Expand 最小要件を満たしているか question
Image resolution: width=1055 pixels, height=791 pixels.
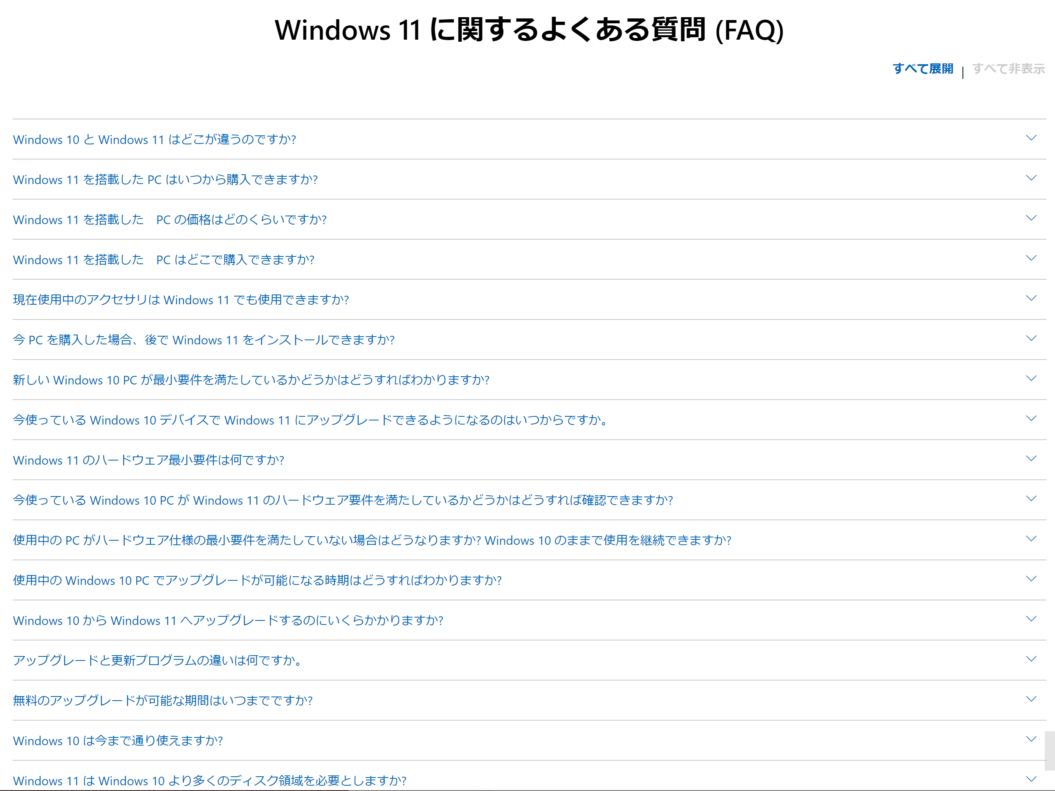pos(251,380)
